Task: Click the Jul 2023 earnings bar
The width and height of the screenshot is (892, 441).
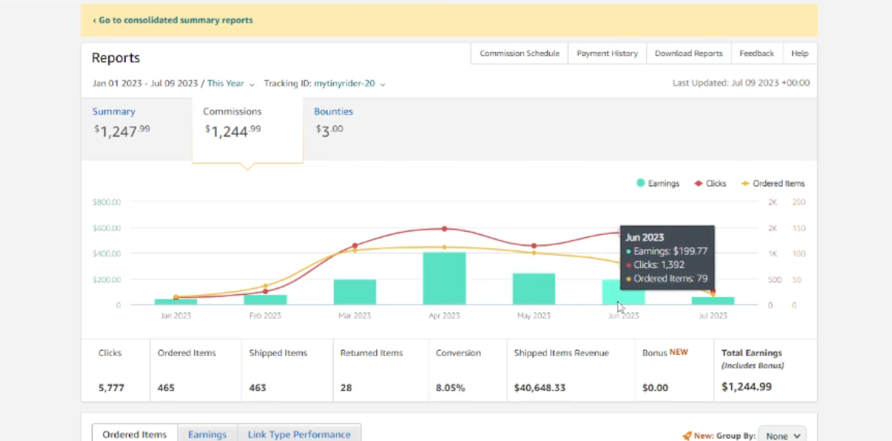Action: [x=713, y=302]
